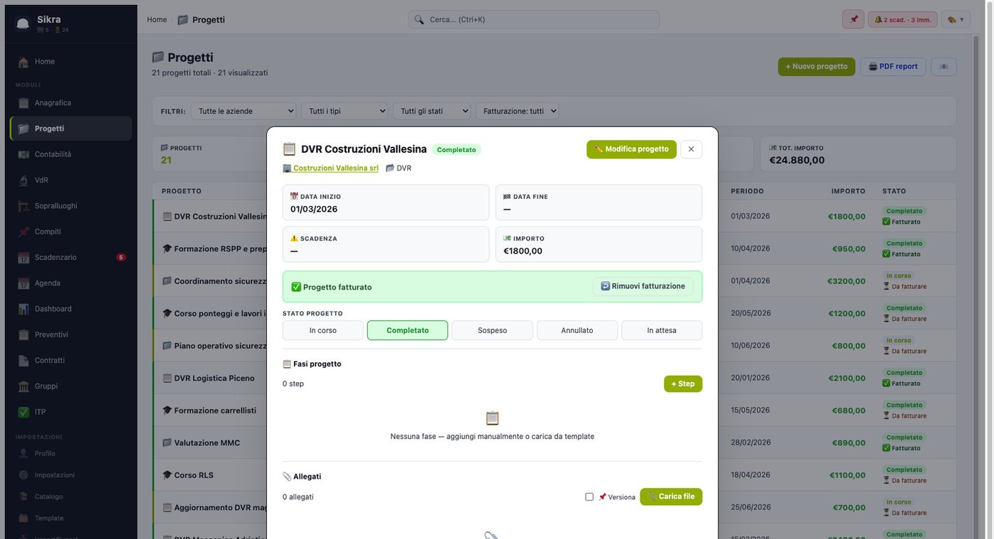Open the Fatturazione: tutti dropdown
This screenshot has width=994, height=539.
click(517, 111)
